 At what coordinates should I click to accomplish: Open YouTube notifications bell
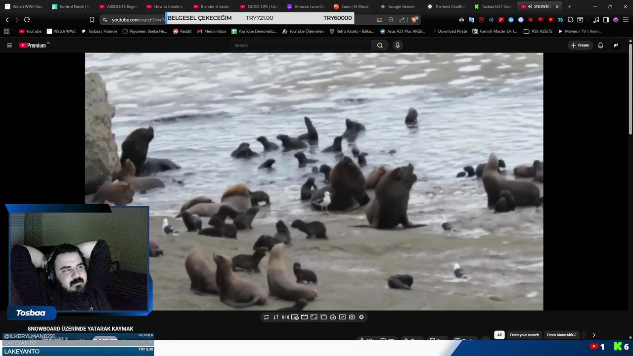pos(600,45)
